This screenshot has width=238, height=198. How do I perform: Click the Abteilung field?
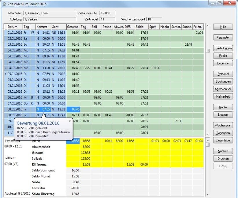point(50,19)
